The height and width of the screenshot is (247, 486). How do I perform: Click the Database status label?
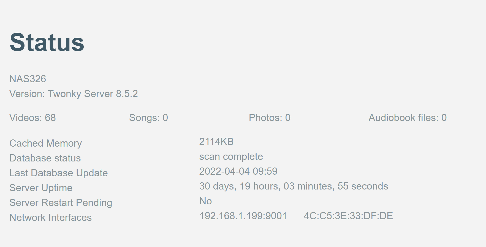click(45, 158)
